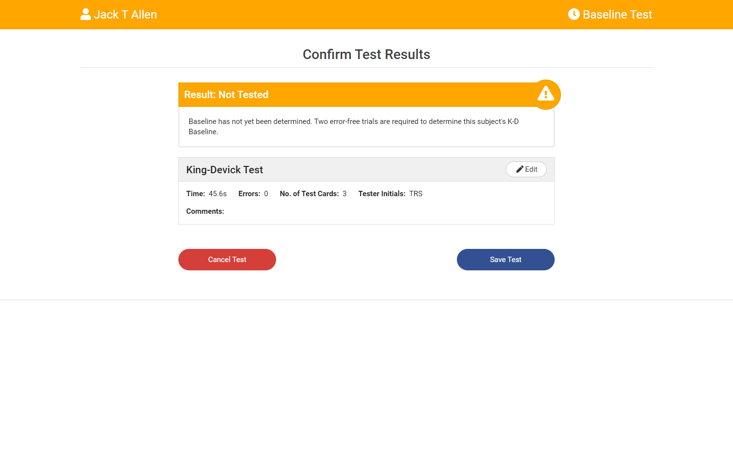Click the Baseline Test label in the header
The height and width of the screenshot is (468, 733).
tap(617, 15)
